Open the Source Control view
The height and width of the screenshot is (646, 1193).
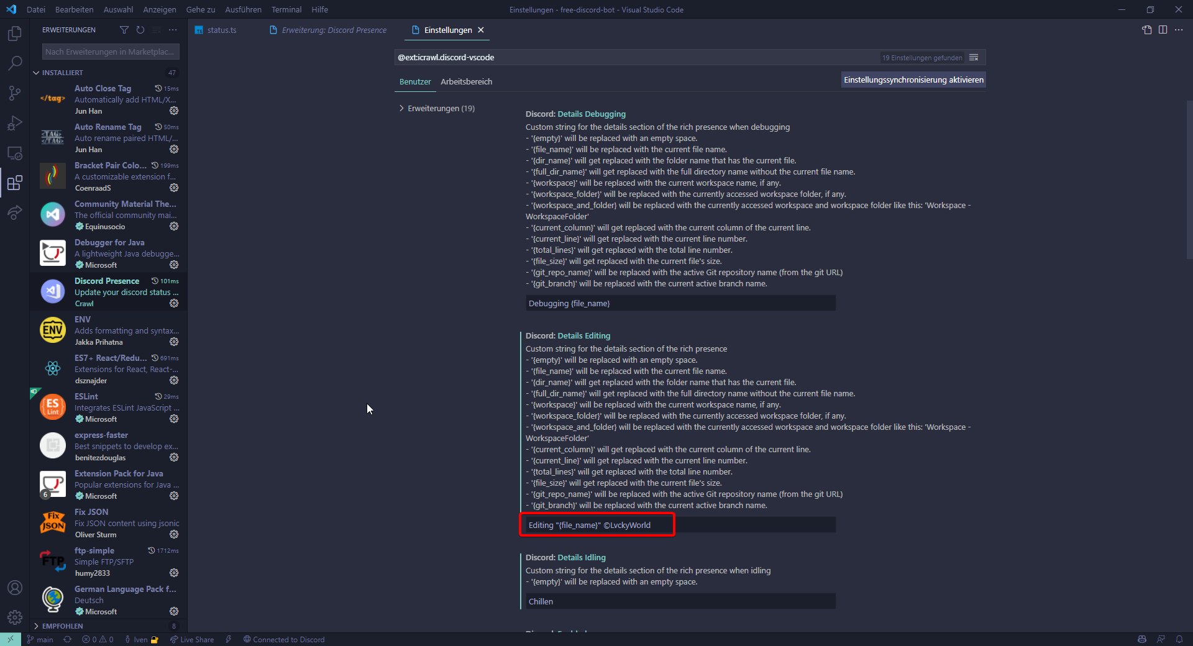tap(15, 93)
